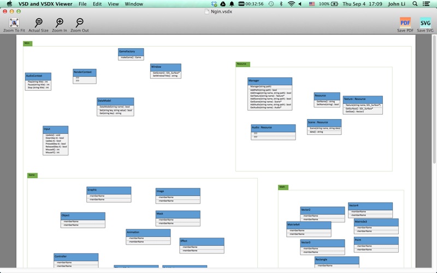Select the Object class header

[x=83, y=216]
